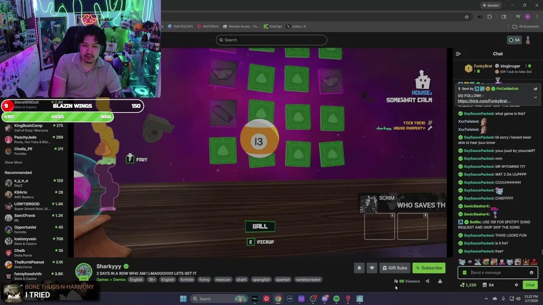Open All Bookmarks folder

[526, 26]
